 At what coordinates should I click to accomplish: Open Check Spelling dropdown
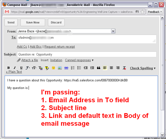coord(143,68)
